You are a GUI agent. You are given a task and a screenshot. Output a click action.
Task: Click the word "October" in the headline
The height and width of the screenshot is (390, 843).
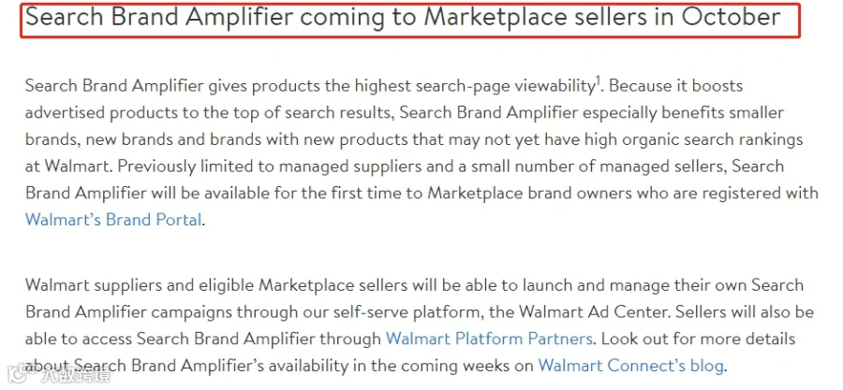(x=731, y=17)
